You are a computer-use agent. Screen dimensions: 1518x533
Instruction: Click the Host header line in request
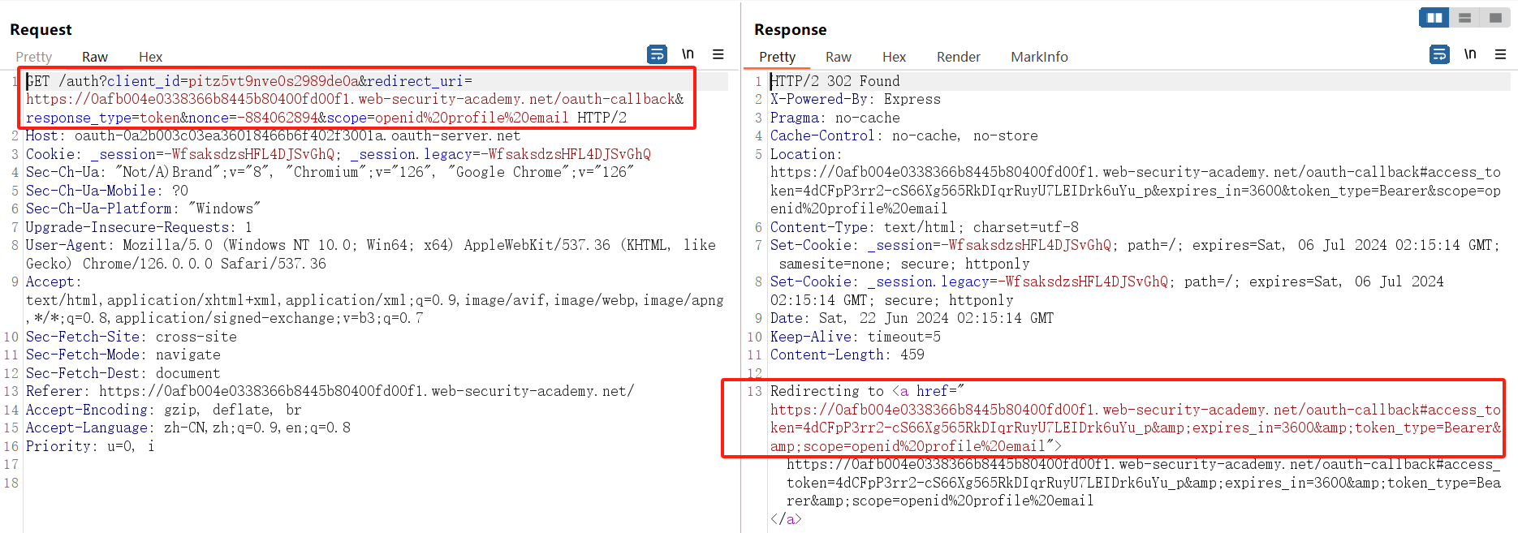[273, 135]
